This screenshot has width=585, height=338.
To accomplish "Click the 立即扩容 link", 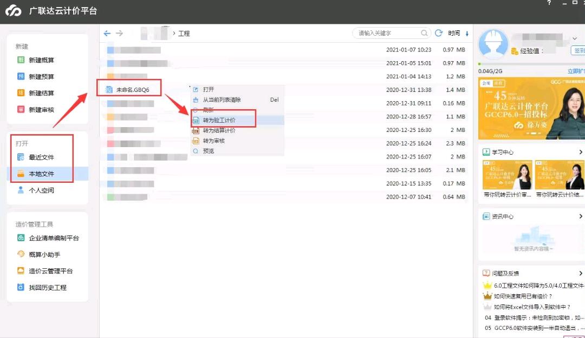I will (x=576, y=71).
